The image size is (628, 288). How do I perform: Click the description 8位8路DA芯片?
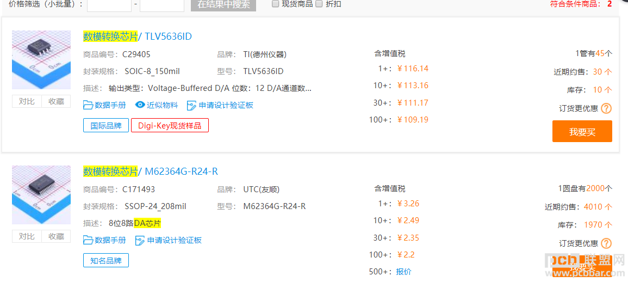(135, 223)
